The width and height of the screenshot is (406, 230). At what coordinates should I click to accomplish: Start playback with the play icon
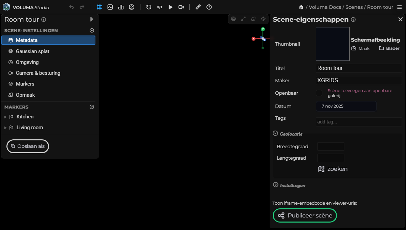tap(170, 7)
